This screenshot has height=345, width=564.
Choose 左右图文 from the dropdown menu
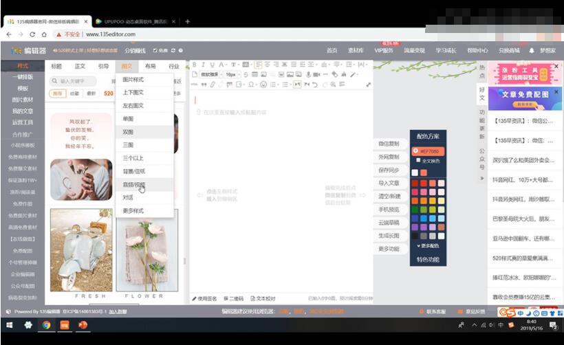tap(144, 106)
